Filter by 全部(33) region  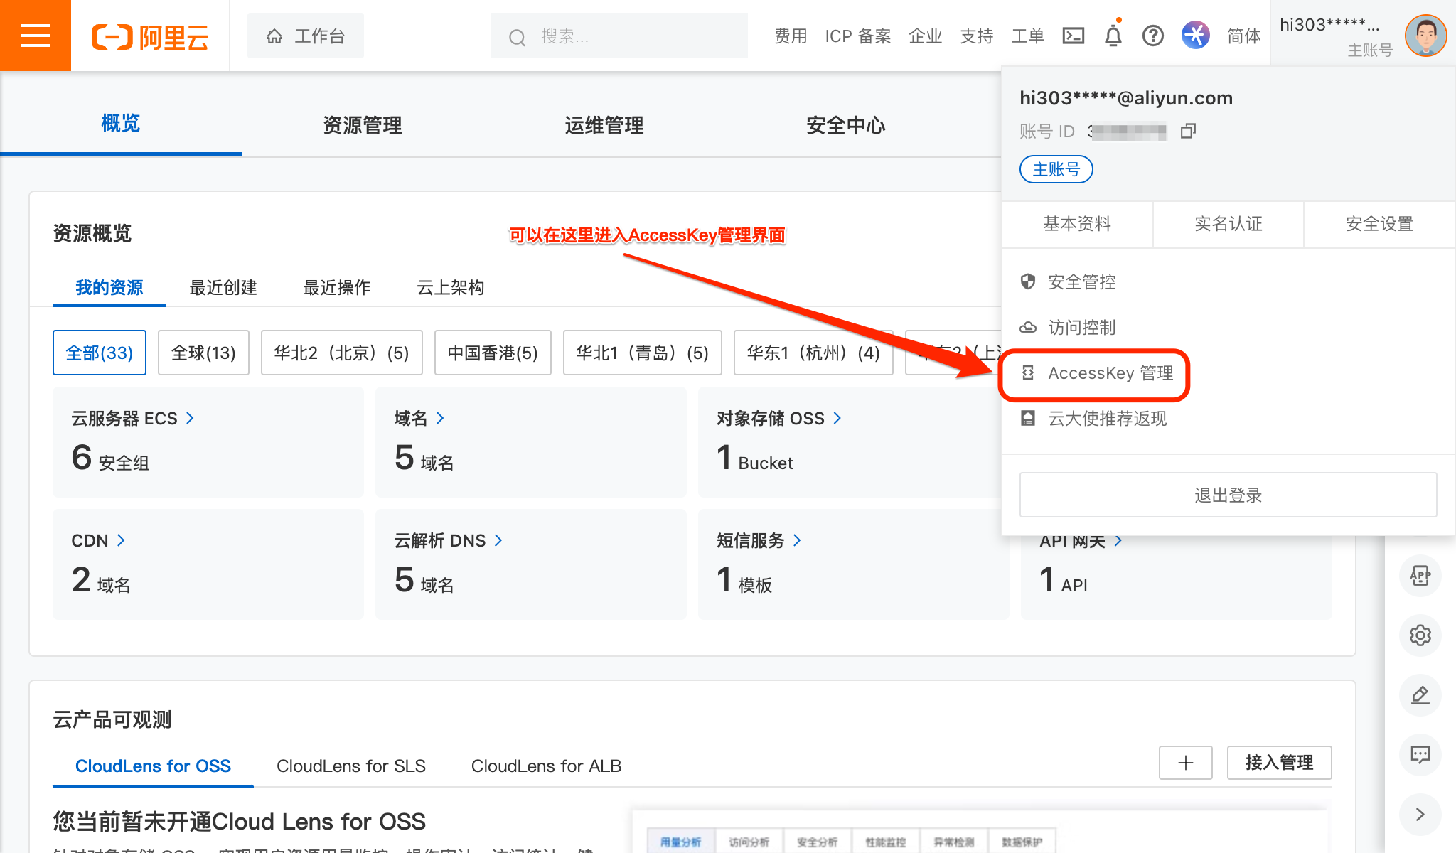[x=100, y=353]
